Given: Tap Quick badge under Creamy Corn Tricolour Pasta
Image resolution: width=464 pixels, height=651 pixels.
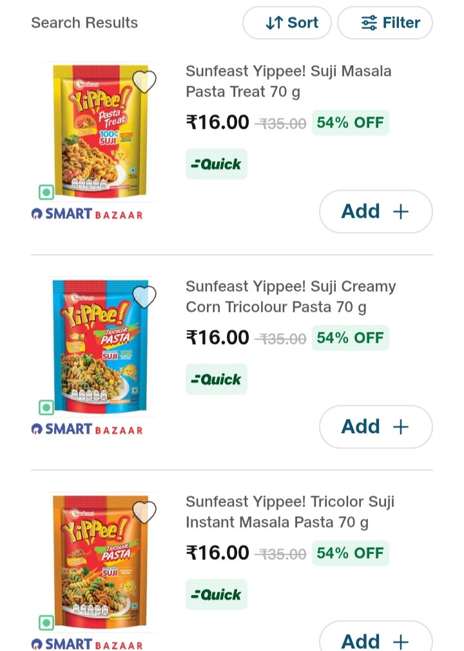Looking at the screenshot, I should tap(217, 380).
